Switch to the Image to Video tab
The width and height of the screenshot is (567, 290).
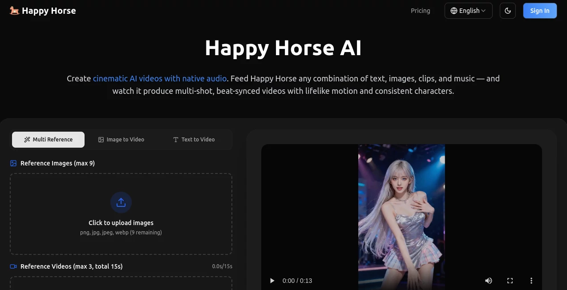[121, 139]
